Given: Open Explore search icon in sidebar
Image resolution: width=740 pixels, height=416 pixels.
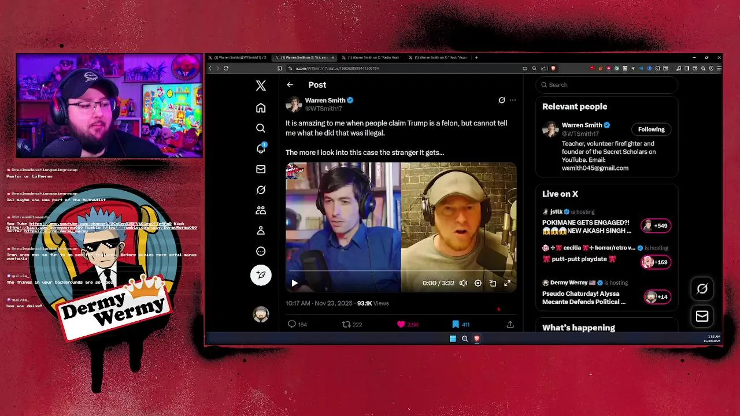Looking at the screenshot, I should coord(261,128).
